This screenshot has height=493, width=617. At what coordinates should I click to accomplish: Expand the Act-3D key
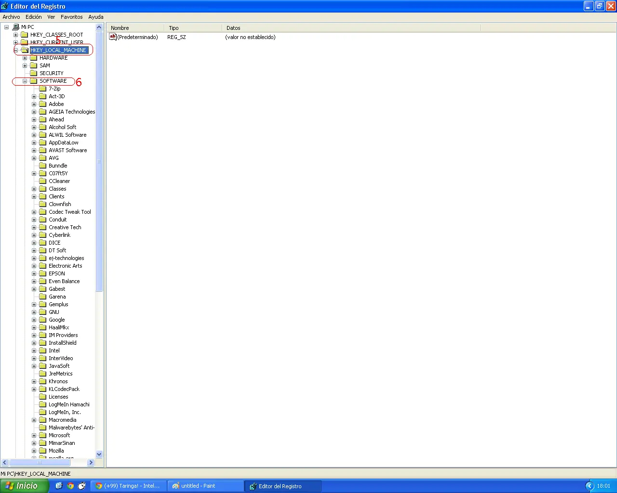pos(34,96)
